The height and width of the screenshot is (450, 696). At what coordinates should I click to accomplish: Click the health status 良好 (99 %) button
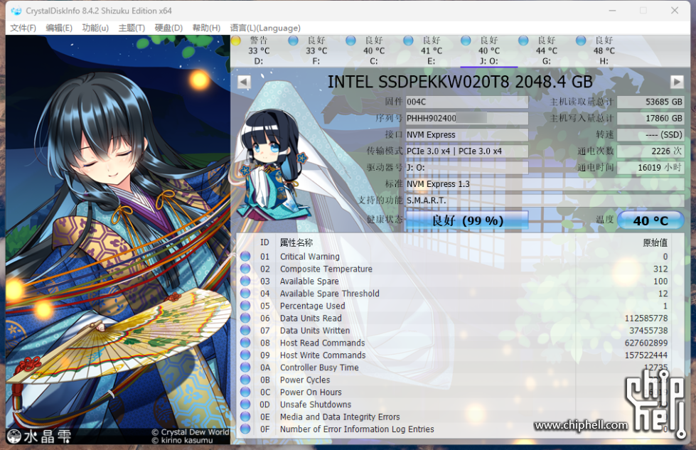pyautogui.click(x=467, y=220)
